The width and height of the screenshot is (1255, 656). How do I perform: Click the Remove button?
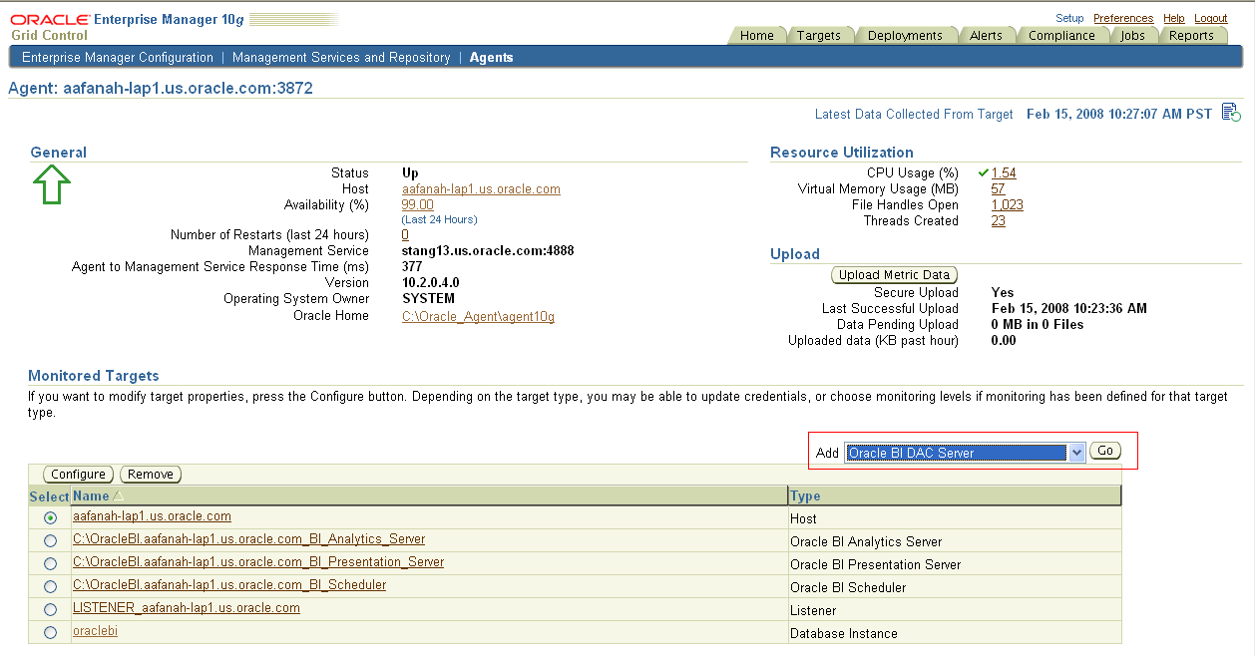click(150, 474)
